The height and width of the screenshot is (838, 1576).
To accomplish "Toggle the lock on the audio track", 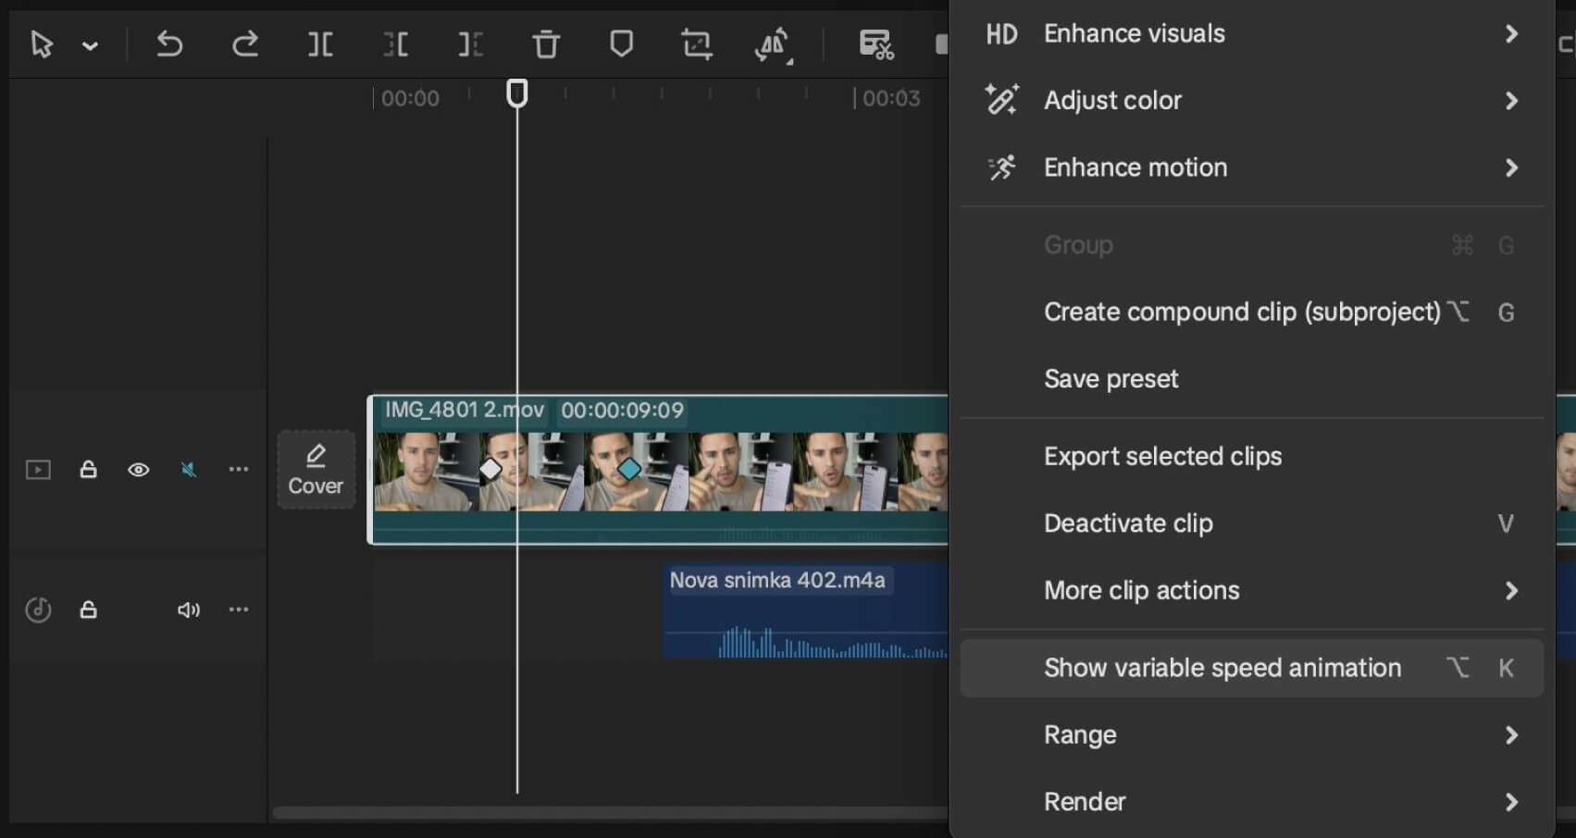I will 88,610.
